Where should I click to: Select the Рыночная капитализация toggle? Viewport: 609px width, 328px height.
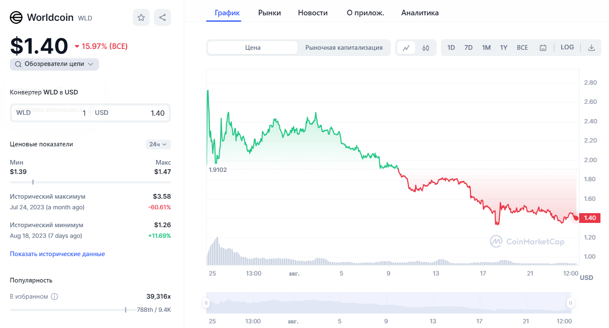pos(344,48)
